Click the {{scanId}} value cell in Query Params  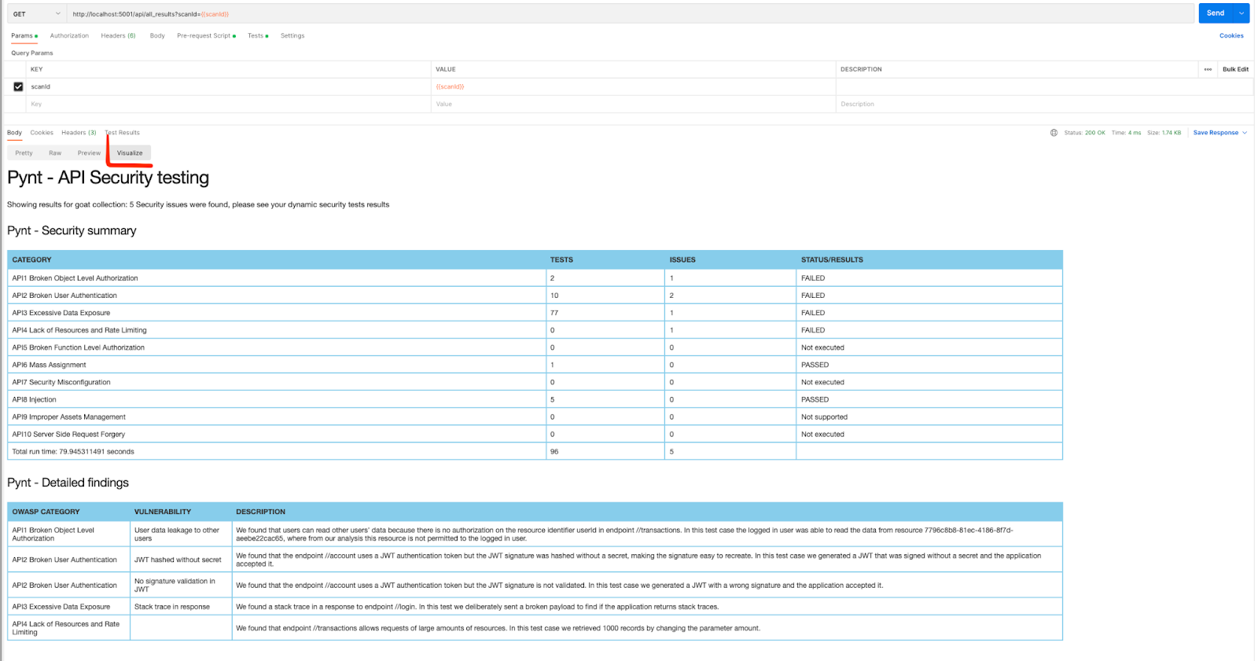point(633,86)
